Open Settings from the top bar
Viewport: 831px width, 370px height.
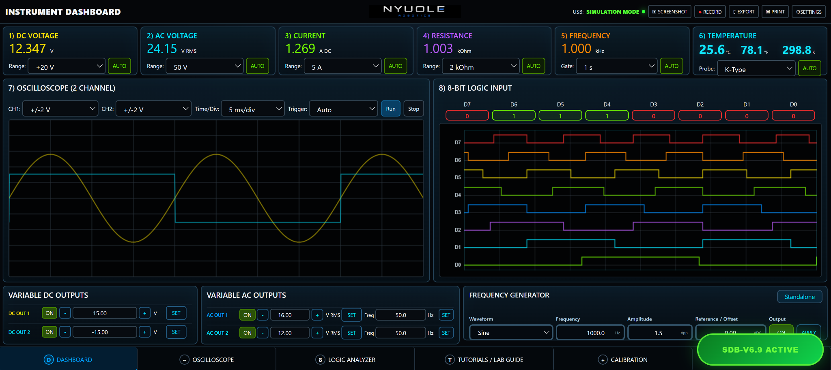(x=809, y=12)
